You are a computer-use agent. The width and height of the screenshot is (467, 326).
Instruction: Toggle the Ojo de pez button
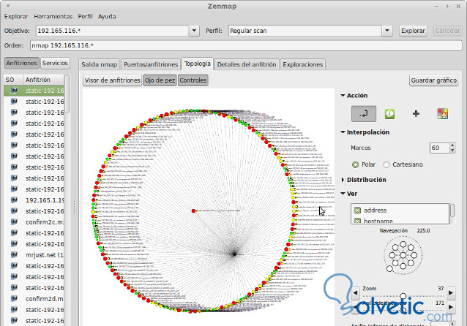point(160,80)
